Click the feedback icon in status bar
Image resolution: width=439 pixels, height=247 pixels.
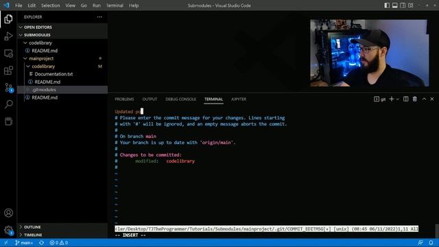click(420, 242)
